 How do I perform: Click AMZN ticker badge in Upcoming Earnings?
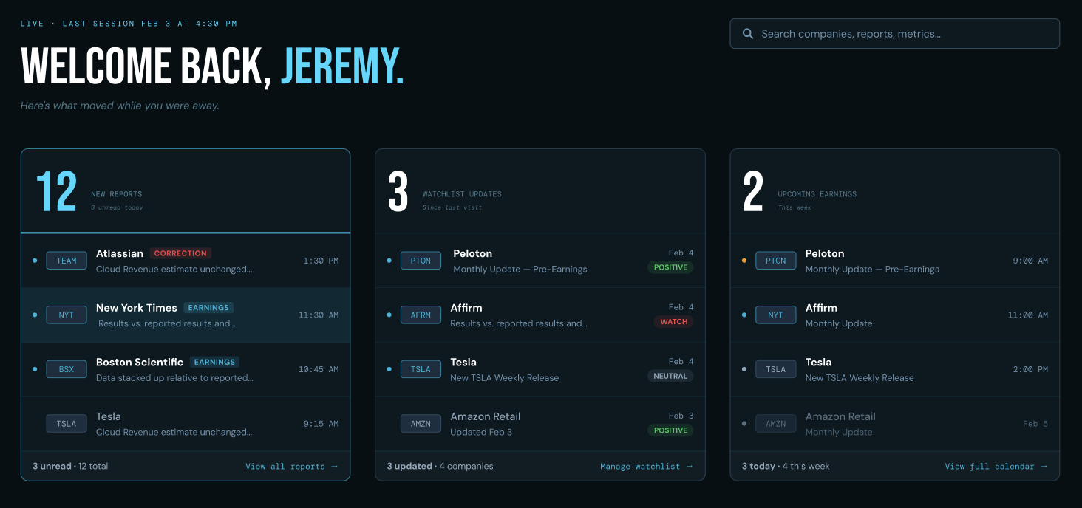coord(776,424)
